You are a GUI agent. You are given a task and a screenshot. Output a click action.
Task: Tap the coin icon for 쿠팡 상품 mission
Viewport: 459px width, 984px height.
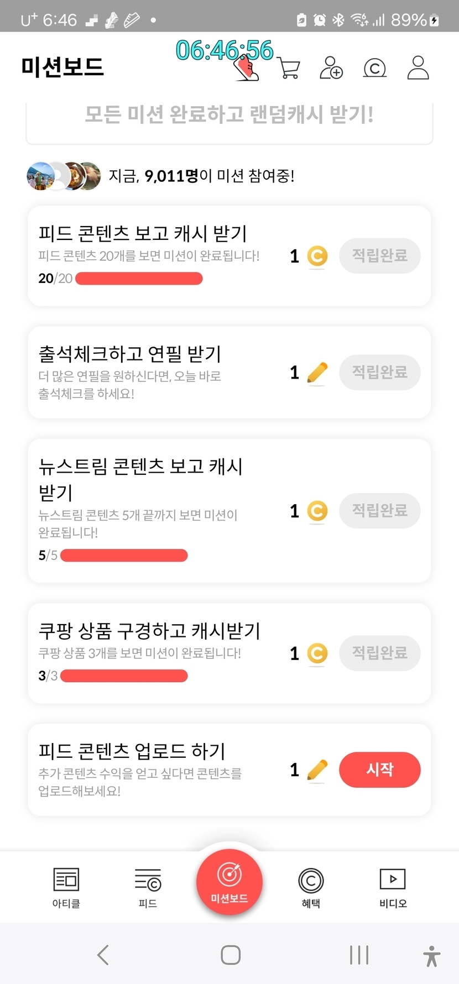pos(317,653)
